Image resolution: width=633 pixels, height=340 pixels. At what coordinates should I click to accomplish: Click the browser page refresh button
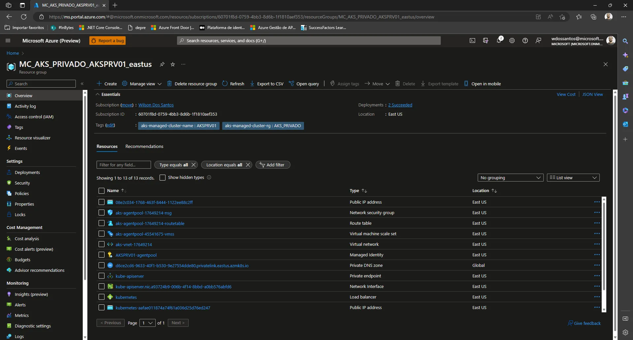pyautogui.click(x=24, y=17)
